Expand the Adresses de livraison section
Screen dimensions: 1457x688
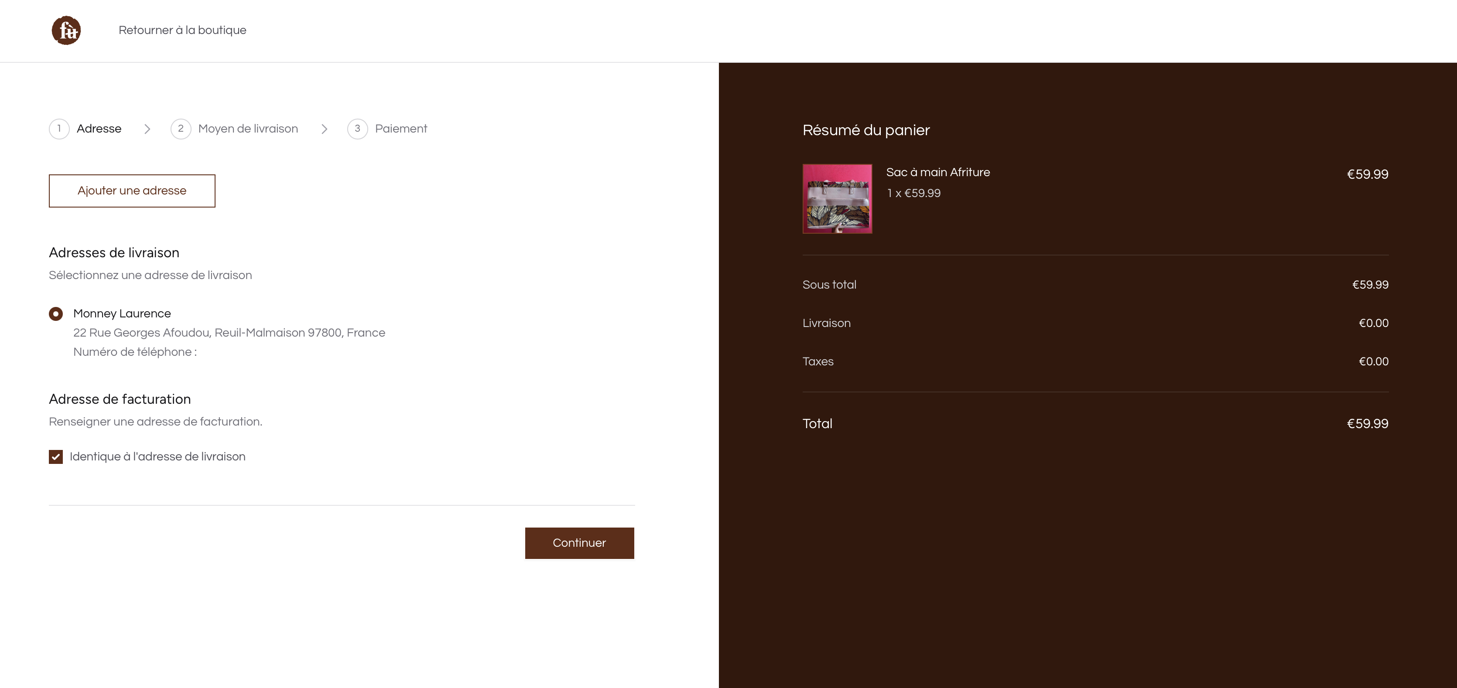point(114,253)
